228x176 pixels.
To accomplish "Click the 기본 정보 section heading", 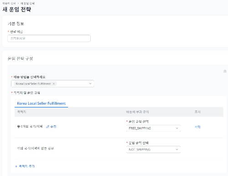I will click(16, 24).
